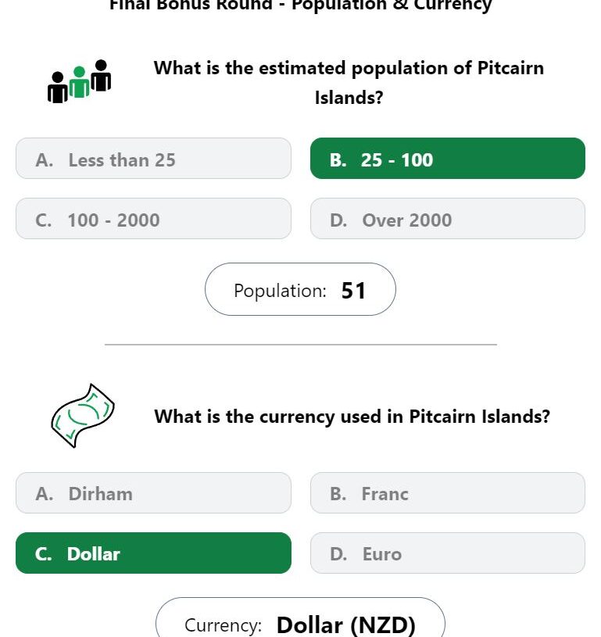Choose option C. 100 - 2000
This screenshot has height=637, width=601.
tap(153, 219)
